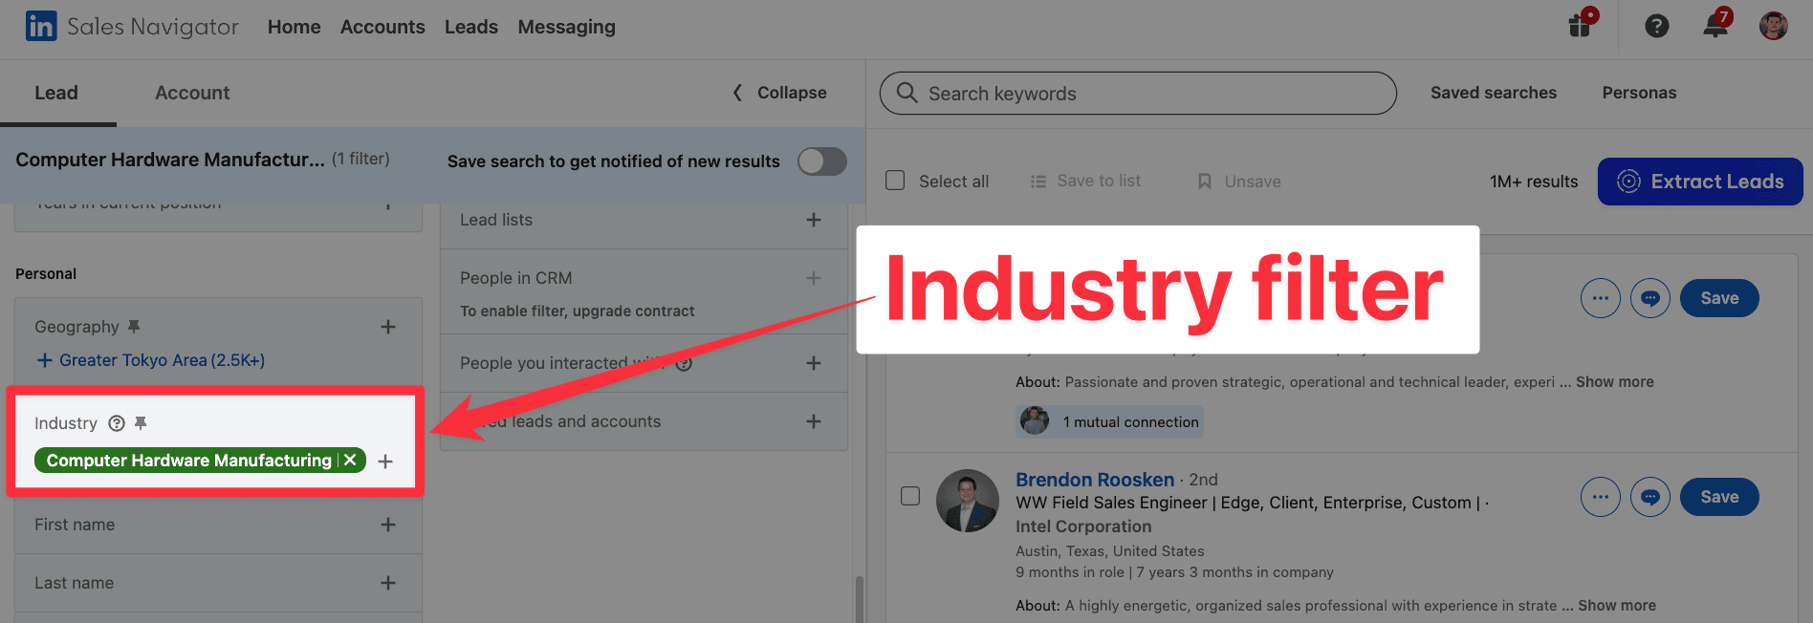Click the Search keywords field
Screen dimensions: 1813x623
tap(1138, 93)
